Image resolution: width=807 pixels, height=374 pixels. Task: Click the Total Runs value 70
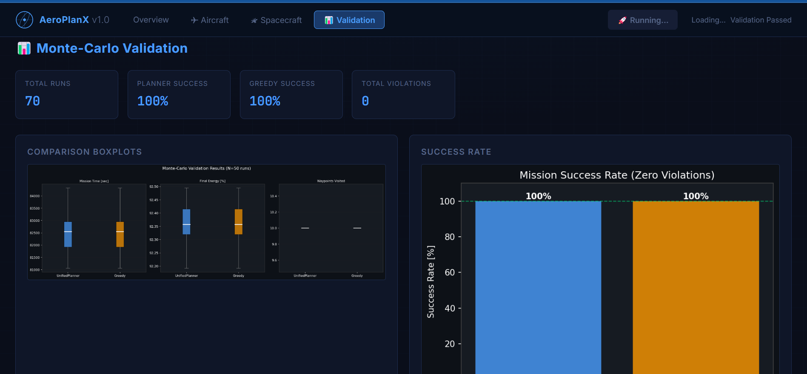(x=33, y=101)
